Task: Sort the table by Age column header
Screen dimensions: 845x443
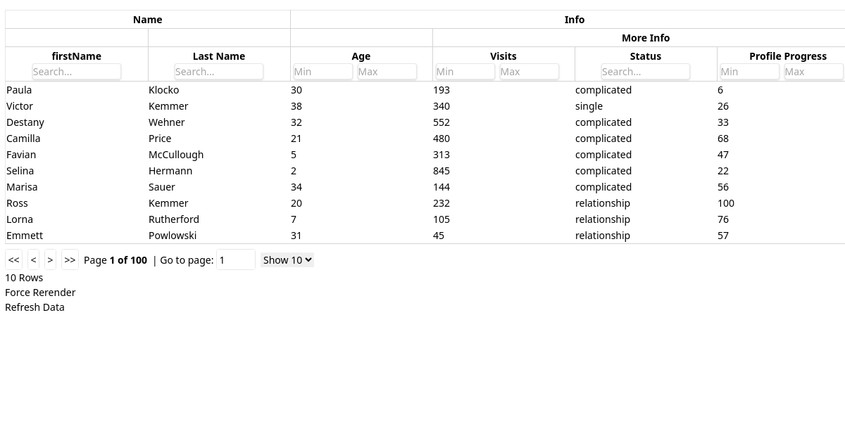Action: click(x=361, y=56)
